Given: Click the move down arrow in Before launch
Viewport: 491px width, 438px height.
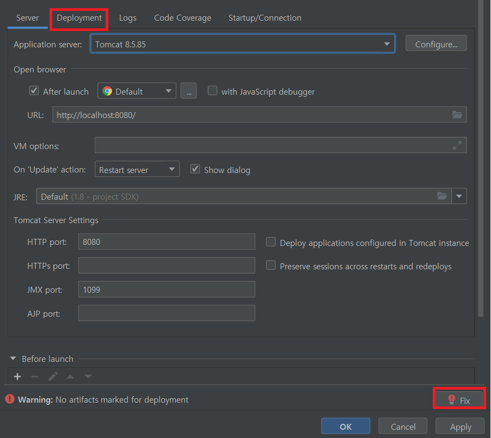Looking at the screenshot, I should [x=87, y=376].
